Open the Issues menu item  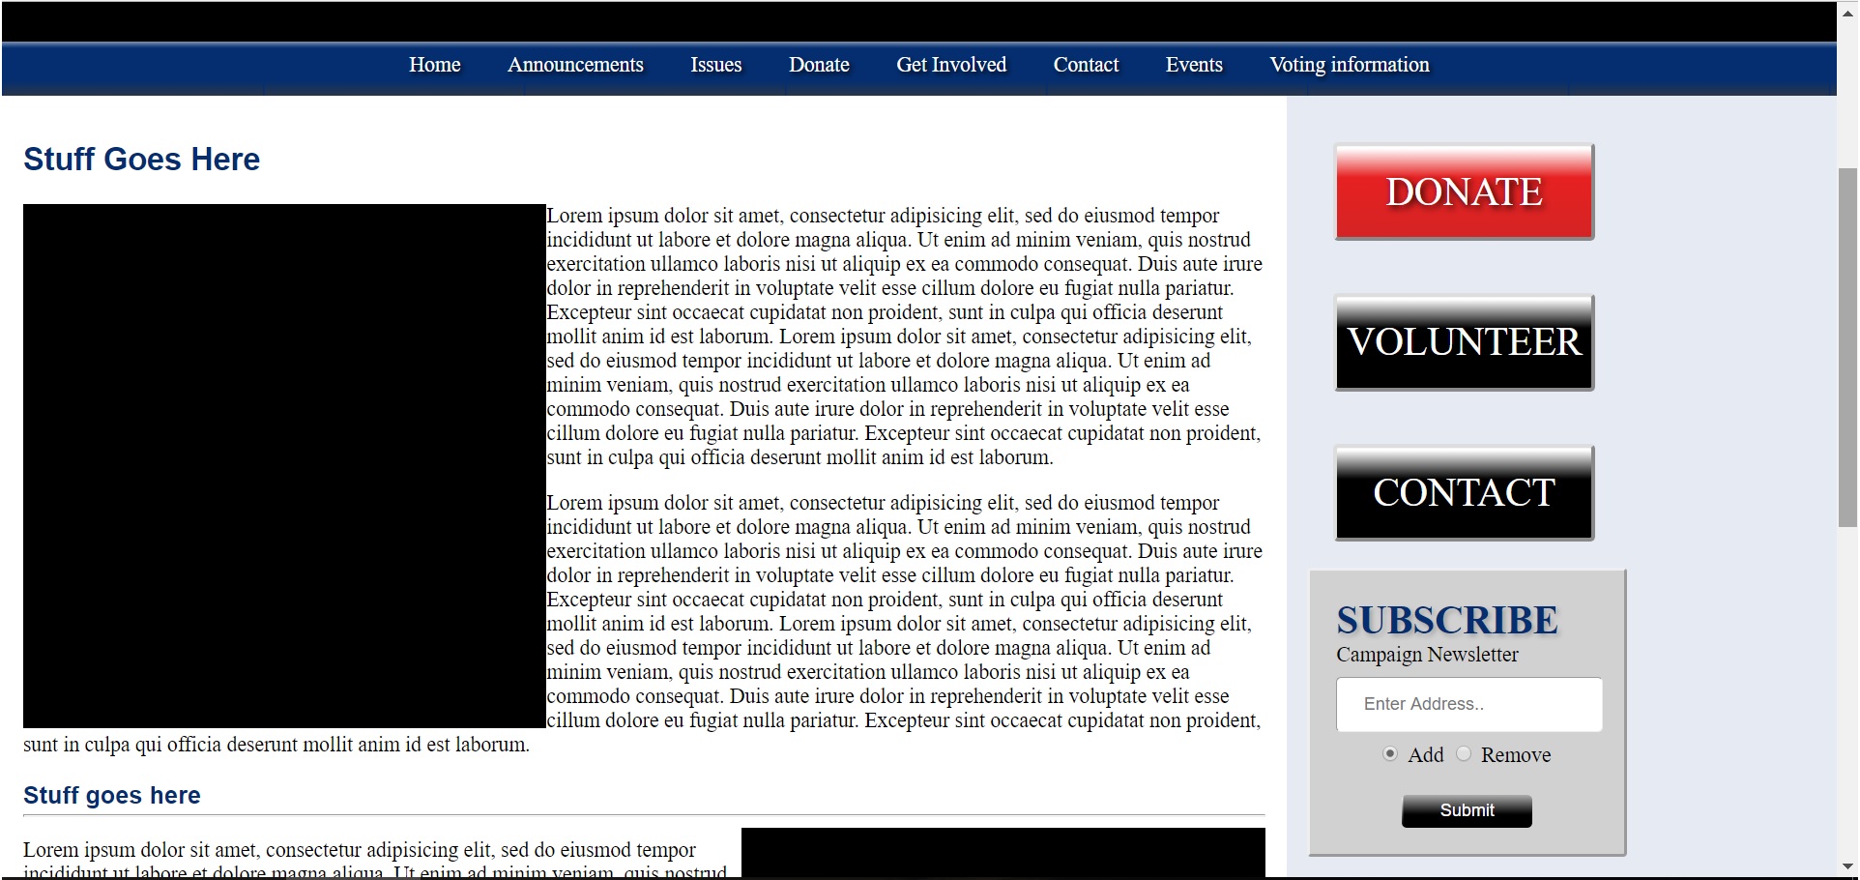pos(715,65)
